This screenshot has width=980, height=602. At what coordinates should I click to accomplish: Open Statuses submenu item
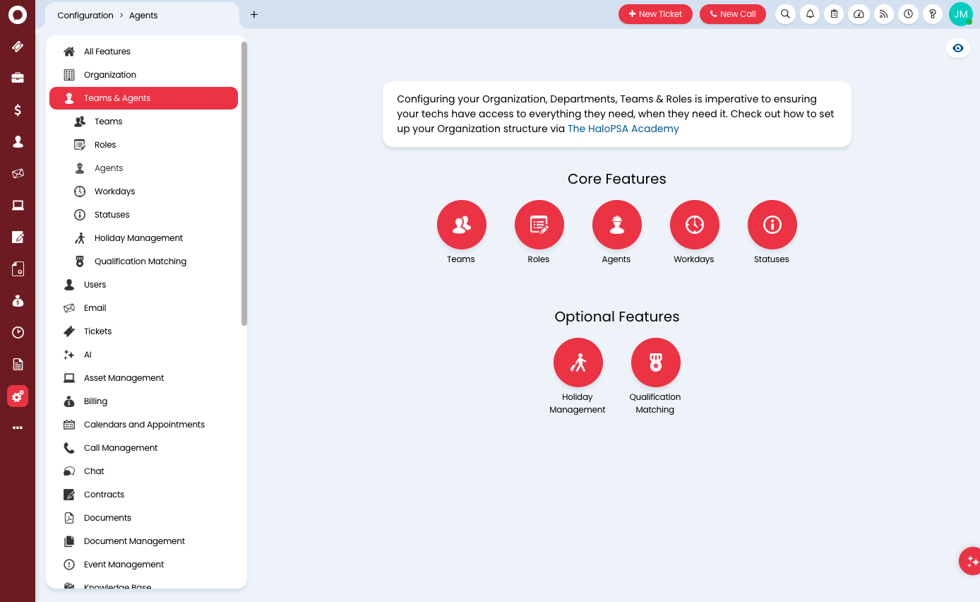143,215
